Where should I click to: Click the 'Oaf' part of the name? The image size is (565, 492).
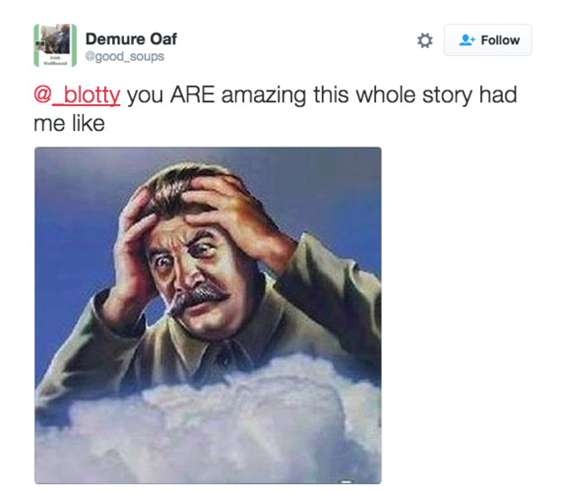[164, 39]
